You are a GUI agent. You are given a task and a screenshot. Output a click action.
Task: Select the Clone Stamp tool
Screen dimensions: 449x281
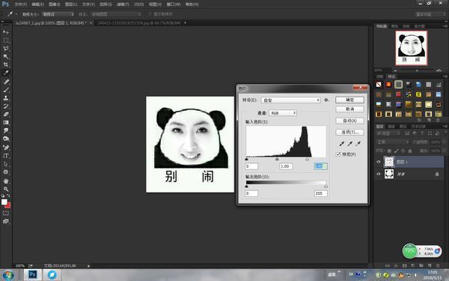6,97
